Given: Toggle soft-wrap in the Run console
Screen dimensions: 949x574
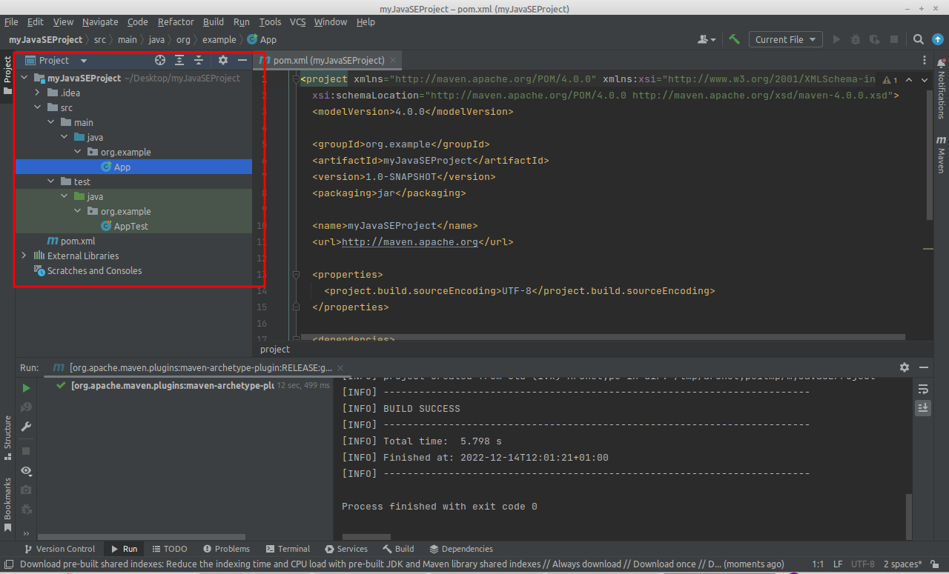Looking at the screenshot, I should coord(923,389).
